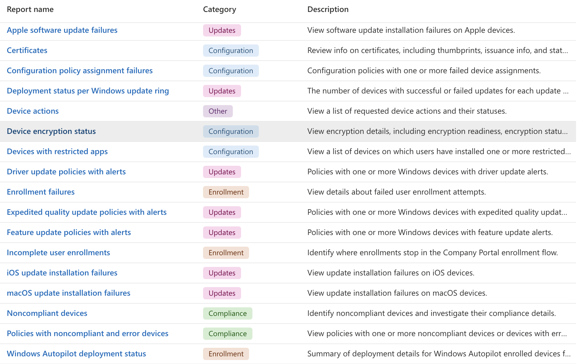Image resolution: width=584 pixels, height=364 pixels.
Task: Open the Incomplete user enrollments report
Action: pyautogui.click(x=59, y=252)
